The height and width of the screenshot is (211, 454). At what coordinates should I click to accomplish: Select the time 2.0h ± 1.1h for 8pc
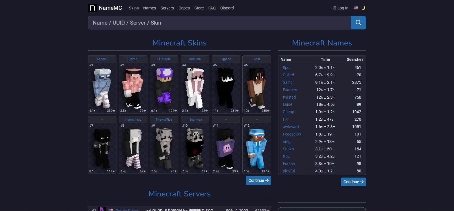click(x=325, y=67)
